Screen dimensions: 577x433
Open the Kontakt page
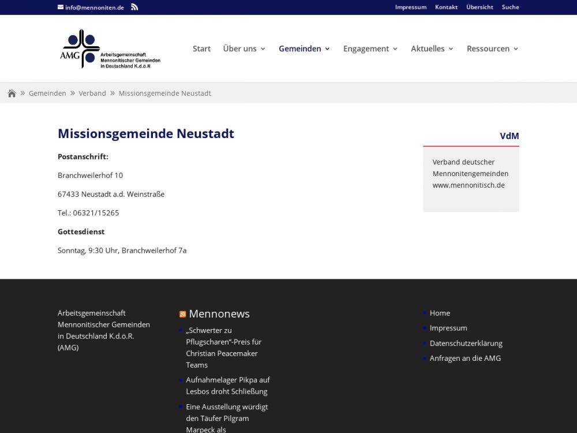(x=446, y=8)
